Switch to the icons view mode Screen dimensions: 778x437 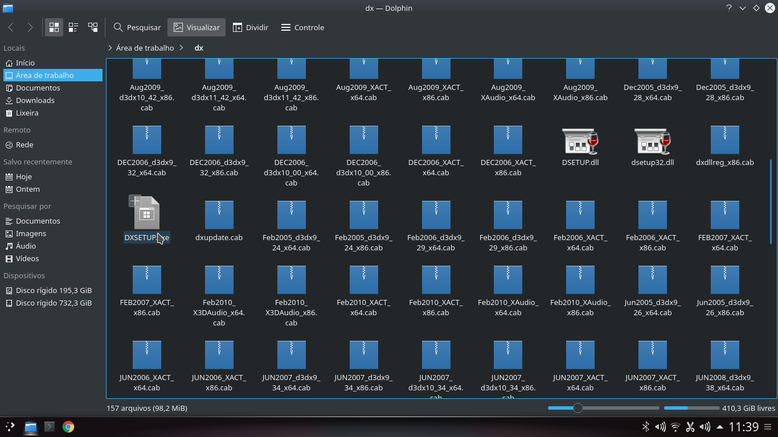pyautogui.click(x=54, y=27)
